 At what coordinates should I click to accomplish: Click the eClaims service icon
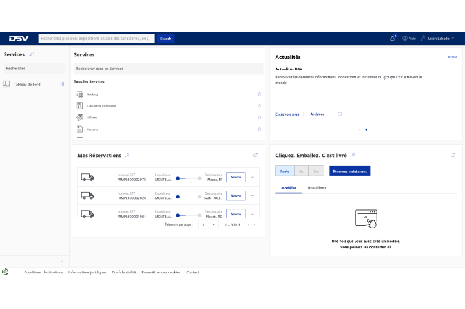80,117
